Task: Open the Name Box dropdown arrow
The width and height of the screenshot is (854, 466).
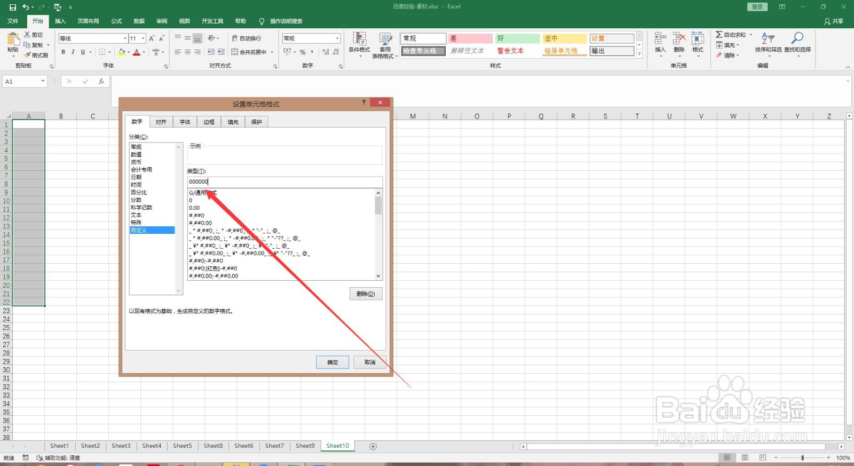Action: 43,82
